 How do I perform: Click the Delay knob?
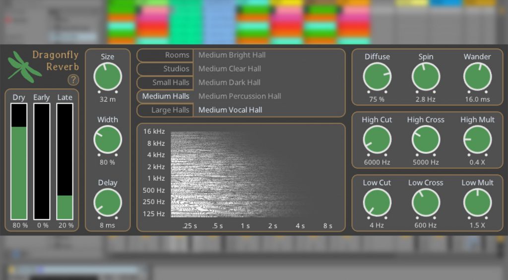tap(108, 203)
